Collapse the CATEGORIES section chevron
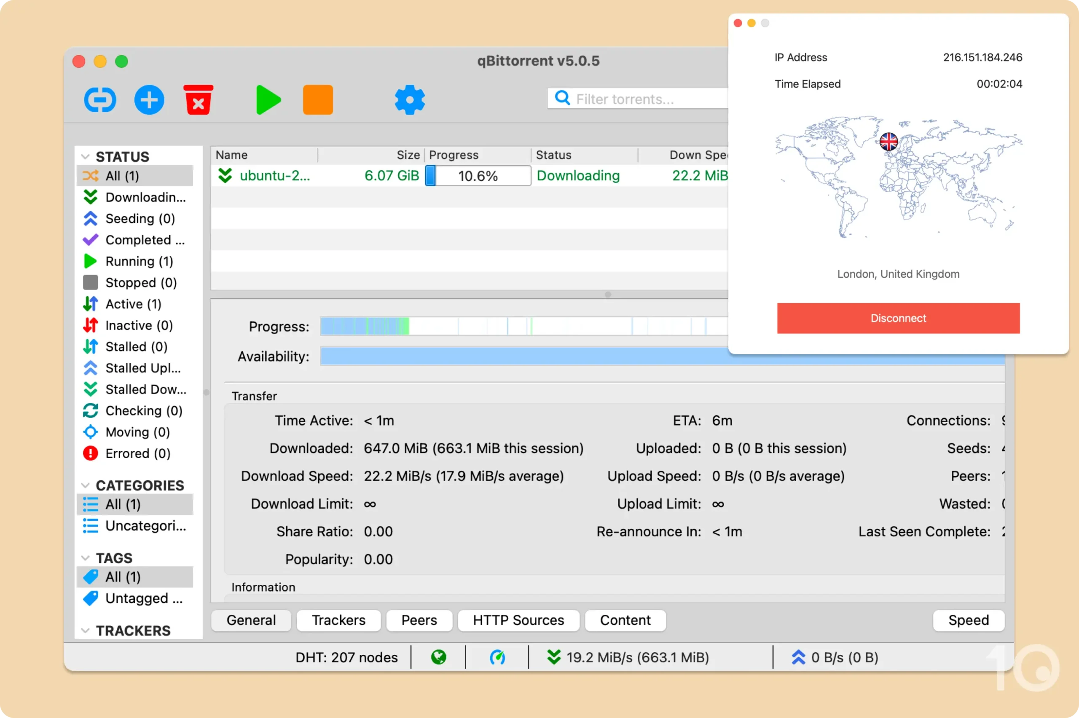The width and height of the screenshot is (1079, 718). 85,485
